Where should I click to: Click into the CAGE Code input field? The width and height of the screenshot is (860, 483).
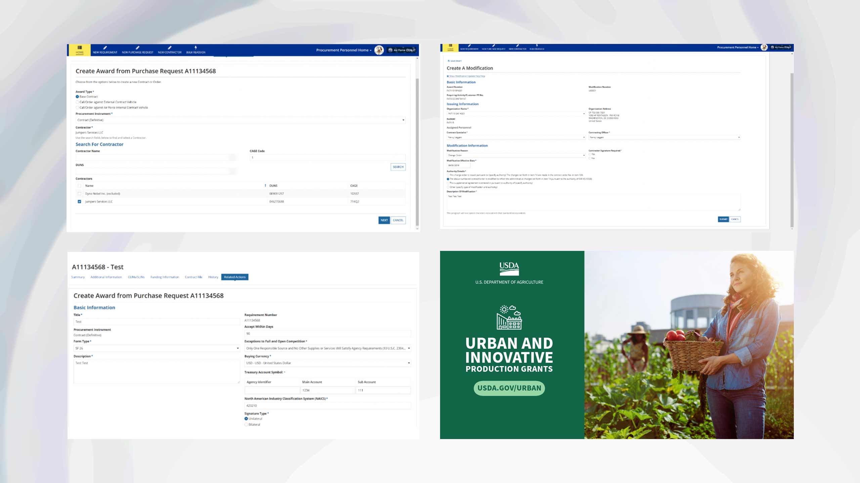coord(328,157)
